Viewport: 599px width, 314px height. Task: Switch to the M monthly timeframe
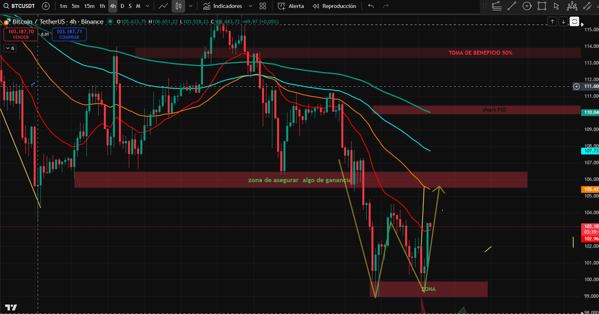tap(138, 6)
